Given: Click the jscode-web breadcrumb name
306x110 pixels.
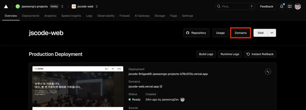Looking at the screenshot, I should (85, 6).
